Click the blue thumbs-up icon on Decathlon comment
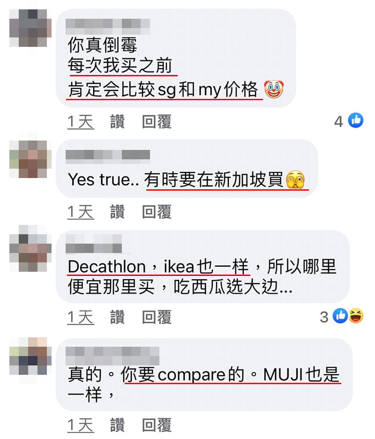 (340, 316)
